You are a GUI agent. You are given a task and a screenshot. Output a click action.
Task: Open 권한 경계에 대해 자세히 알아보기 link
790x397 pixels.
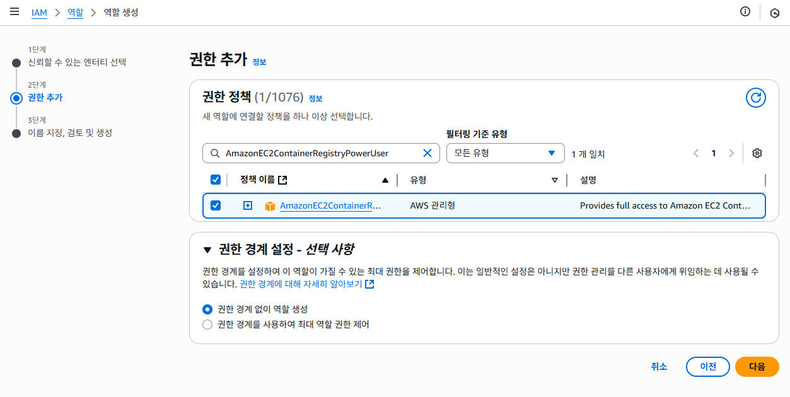pos(307,284)
